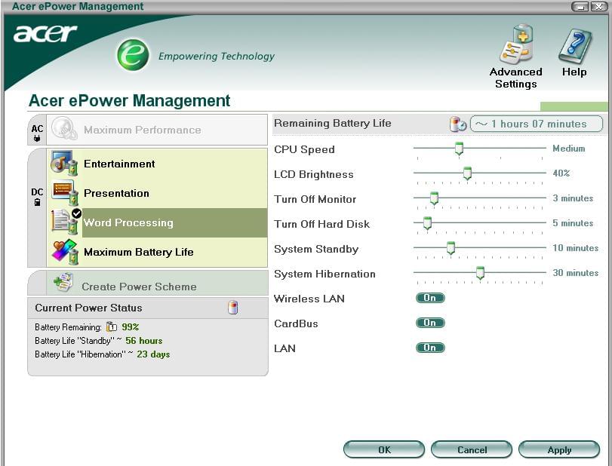This screenshot has width=612, height=466.
Task: Click the "40%" brightness value
Action: (x=561, y=173)
